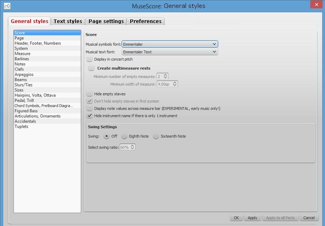Select the General styles tab
This screenshot has height=226, width=325.
coord(29,21)
